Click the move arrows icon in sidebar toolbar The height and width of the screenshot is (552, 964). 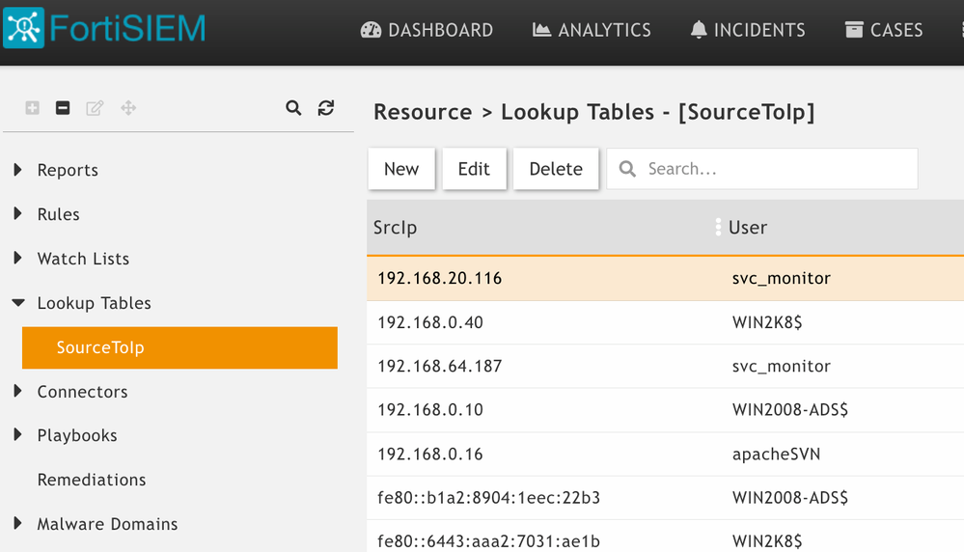(128, 108)
